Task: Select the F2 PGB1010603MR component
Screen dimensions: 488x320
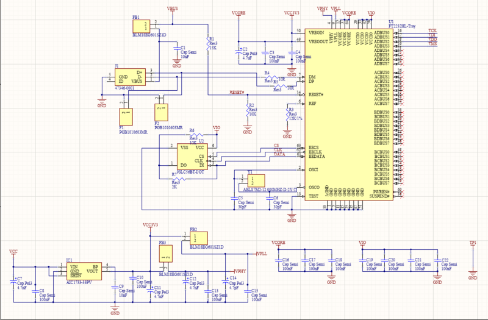Action: tap(160, 110)
